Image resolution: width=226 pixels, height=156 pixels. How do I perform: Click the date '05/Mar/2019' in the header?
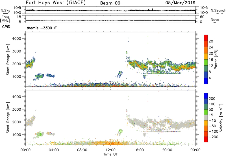[180, 3]
